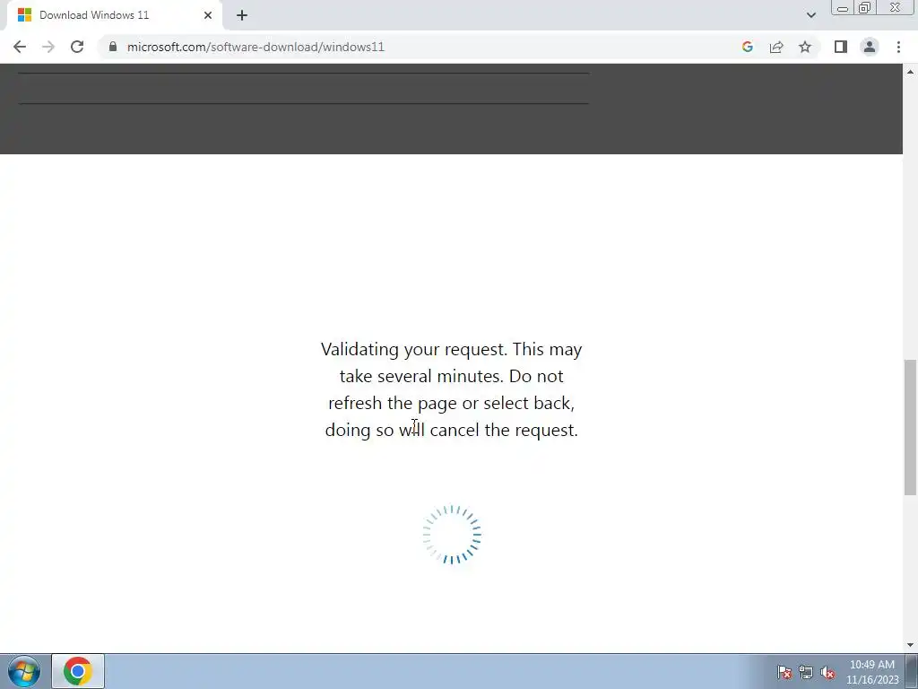
Task: Open a new tab with the plus button
Action: 242,15
